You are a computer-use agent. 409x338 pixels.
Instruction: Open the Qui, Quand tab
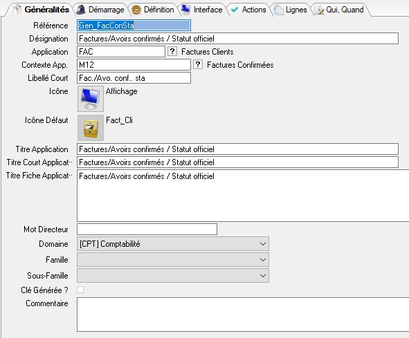340,10
